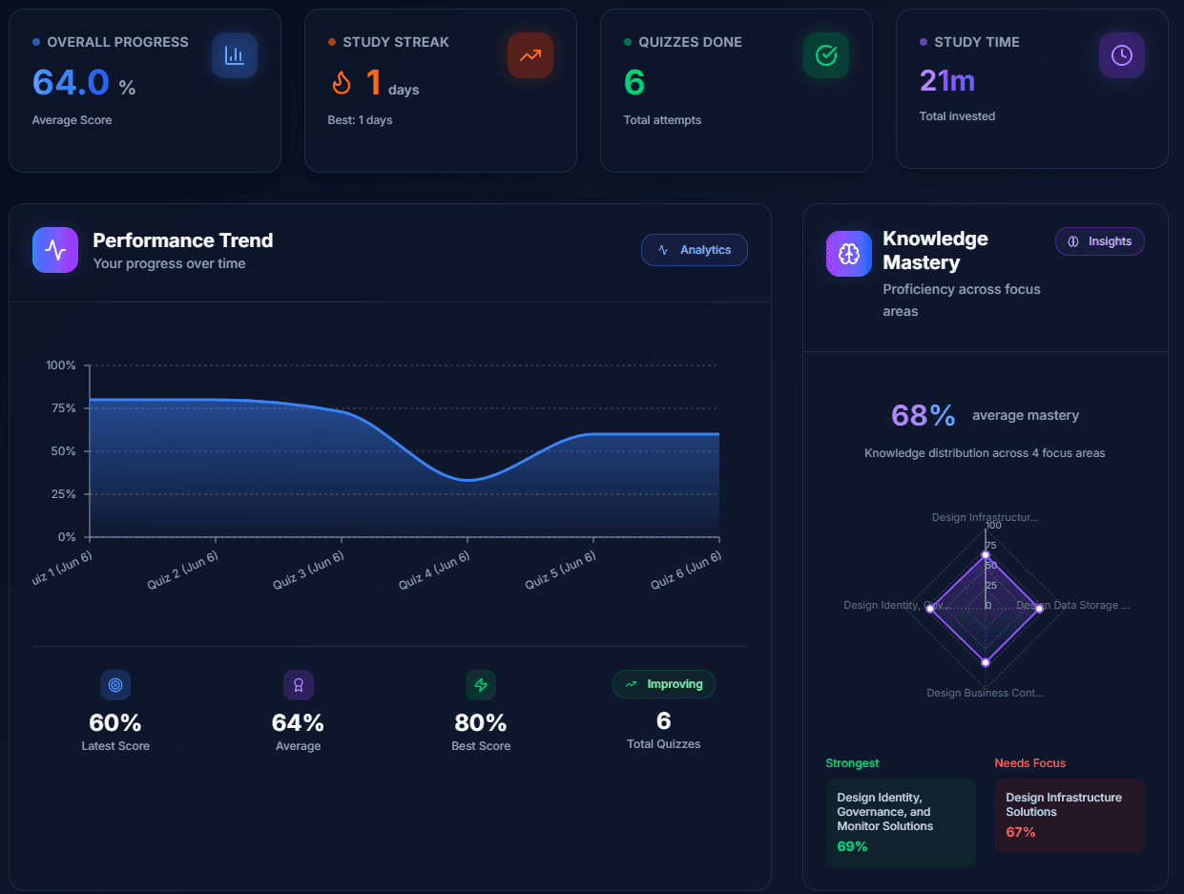Click the lightning bolt icon above Best Score
The width and height of the screenshot is (1184, 894).
pyautogui.click(x=481, y=685)
